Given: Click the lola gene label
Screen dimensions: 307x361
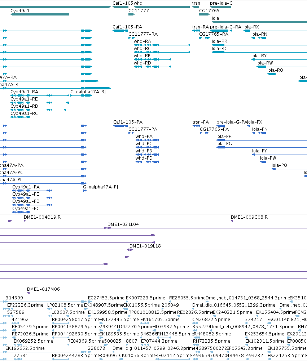Looking at the screenshot, I should [215, 18].
